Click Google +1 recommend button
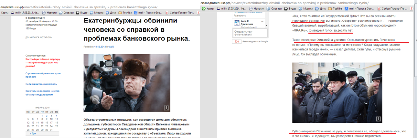The width and height of the screenshot is (417, 138). (236, 42)
